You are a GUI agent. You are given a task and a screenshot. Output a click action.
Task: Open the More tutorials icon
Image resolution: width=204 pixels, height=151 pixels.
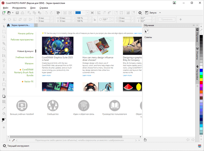pos(22,105)
